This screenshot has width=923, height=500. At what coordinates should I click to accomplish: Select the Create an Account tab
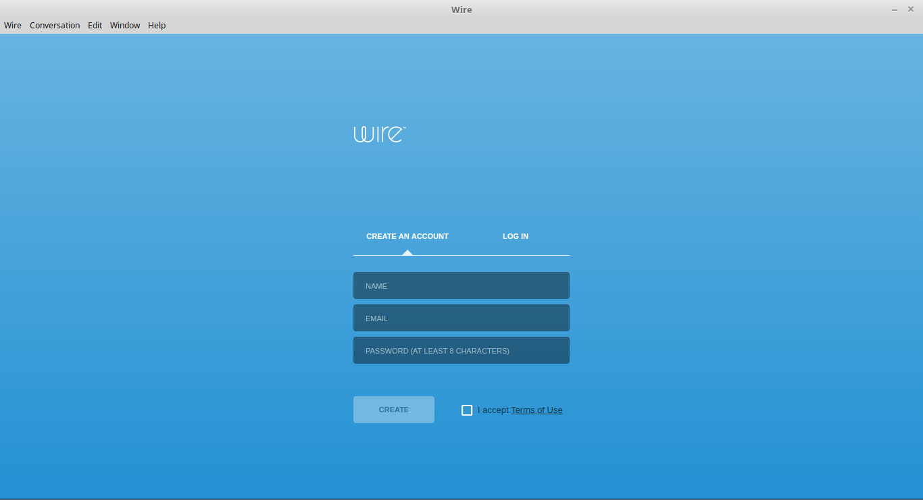pos(407,236)
